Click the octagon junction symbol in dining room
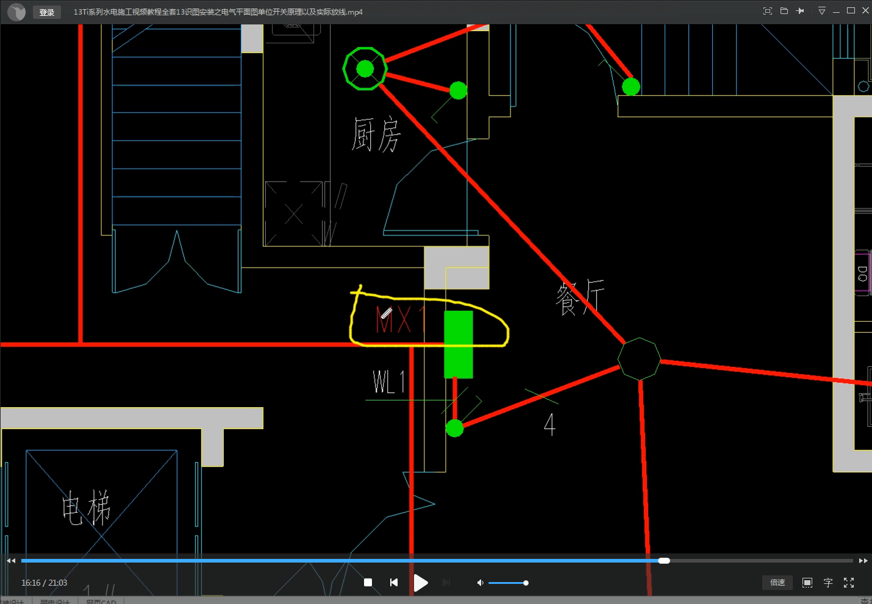 (x=639, y=359)
